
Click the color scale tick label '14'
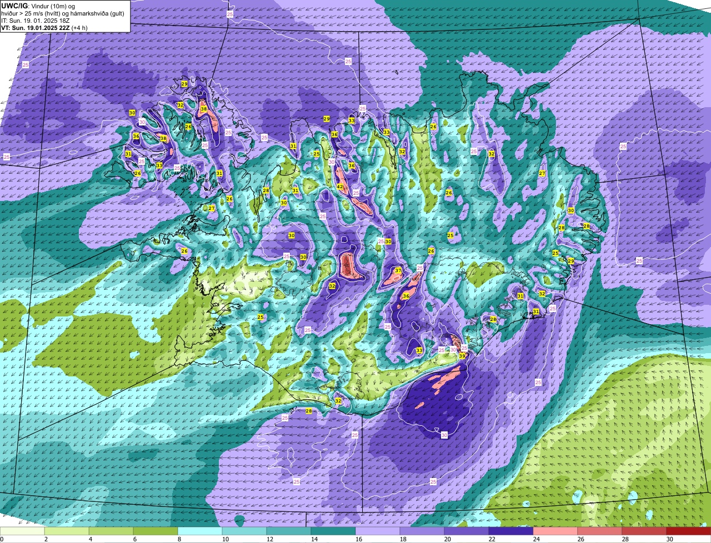pos(314,539)
